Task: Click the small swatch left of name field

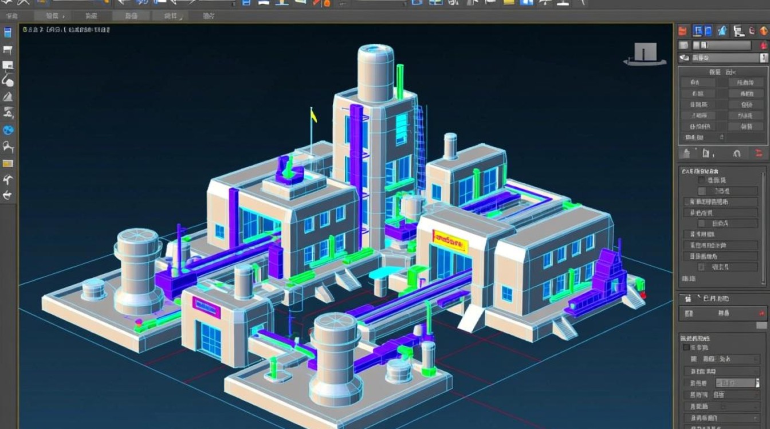Action: [683, 45]
